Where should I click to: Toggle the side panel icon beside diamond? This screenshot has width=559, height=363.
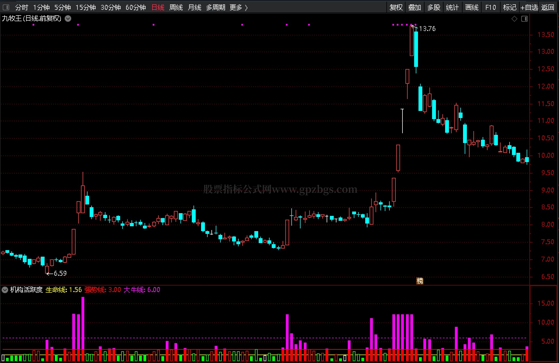pyautogui.click(x=524, y=19)
